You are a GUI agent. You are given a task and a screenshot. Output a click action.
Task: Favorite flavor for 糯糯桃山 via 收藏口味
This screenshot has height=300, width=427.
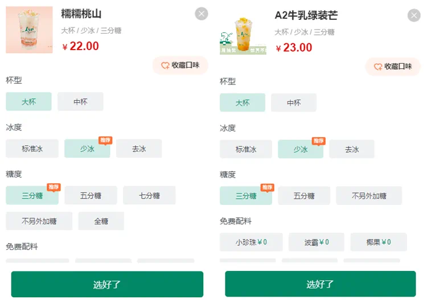[x=180, y=65]
